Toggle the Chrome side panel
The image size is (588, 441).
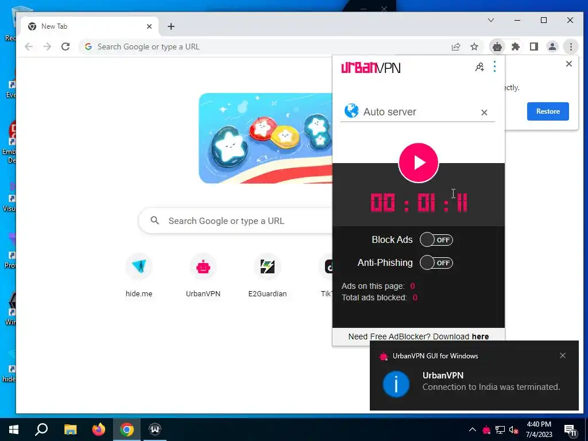click(x=534, y=47)
